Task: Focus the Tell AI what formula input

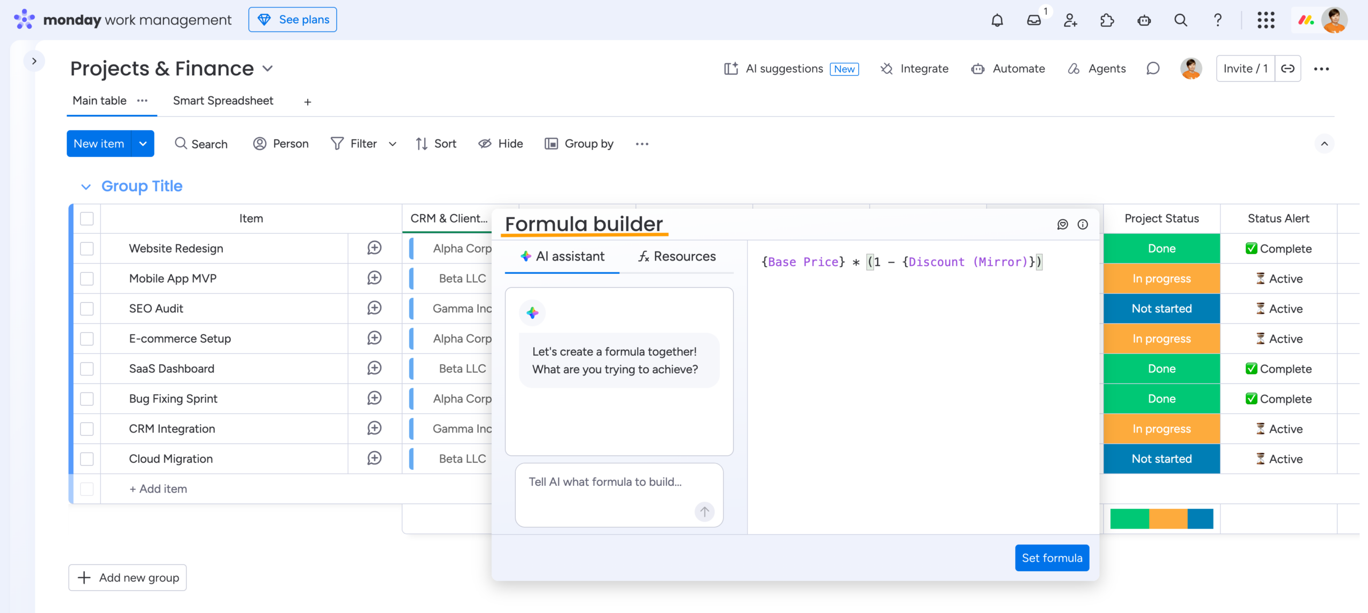Action: pos(619,495)
